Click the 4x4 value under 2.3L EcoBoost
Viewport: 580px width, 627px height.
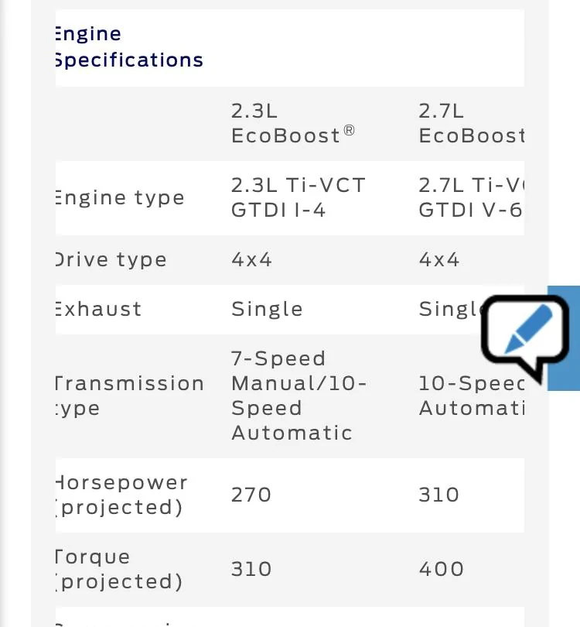point(251,260)
